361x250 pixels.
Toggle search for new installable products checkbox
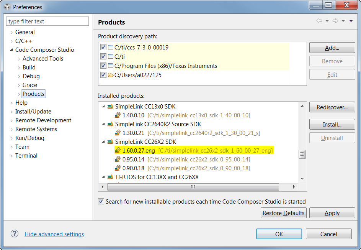pyautogui.click(x=101, y=201)
